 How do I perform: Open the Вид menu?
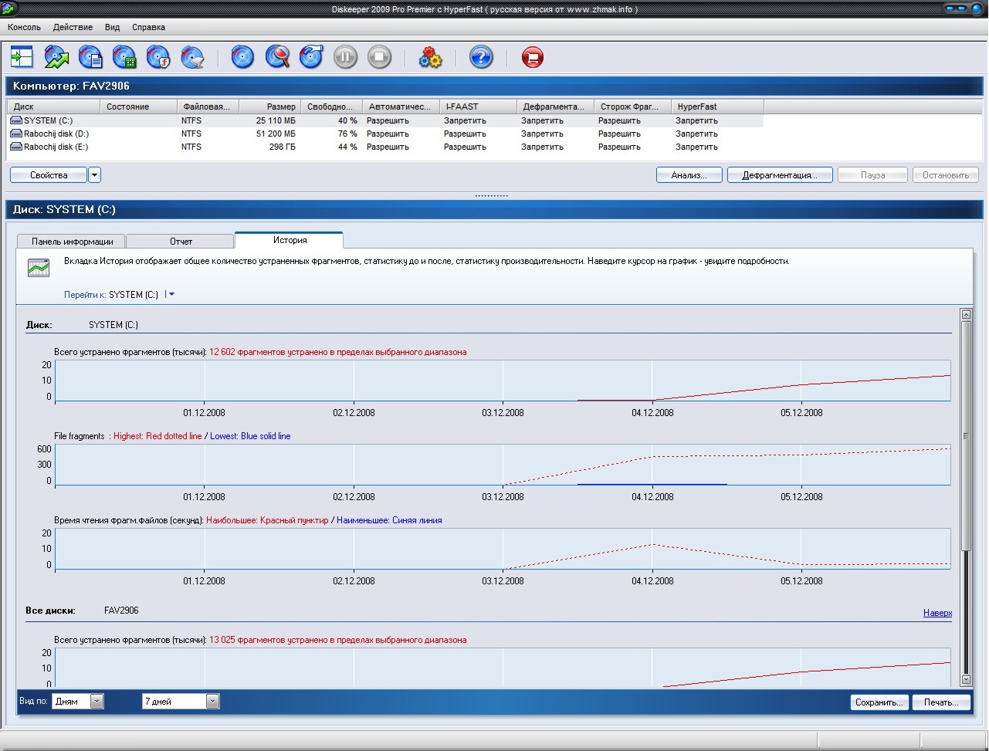point(113,27)
